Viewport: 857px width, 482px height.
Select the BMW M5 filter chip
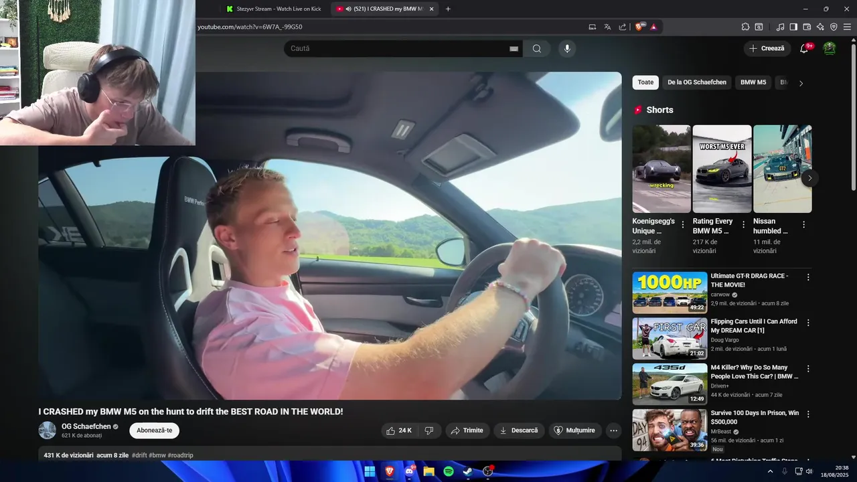tap(753, 82)
